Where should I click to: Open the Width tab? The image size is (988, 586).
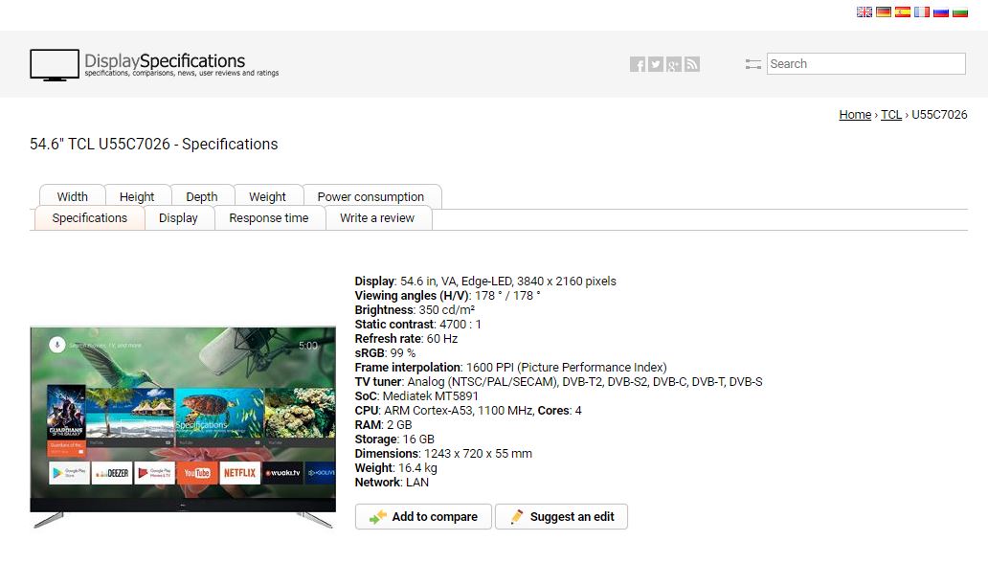tap(73, 196)
